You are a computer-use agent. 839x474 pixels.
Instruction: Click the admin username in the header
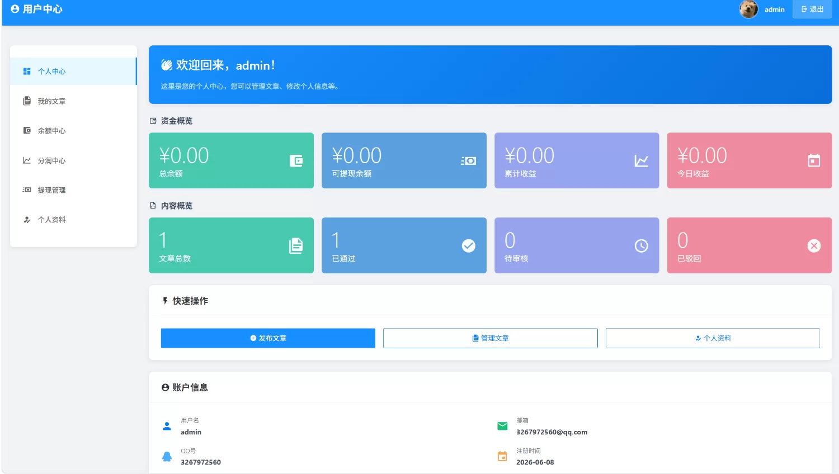click(x=775, y=10)
